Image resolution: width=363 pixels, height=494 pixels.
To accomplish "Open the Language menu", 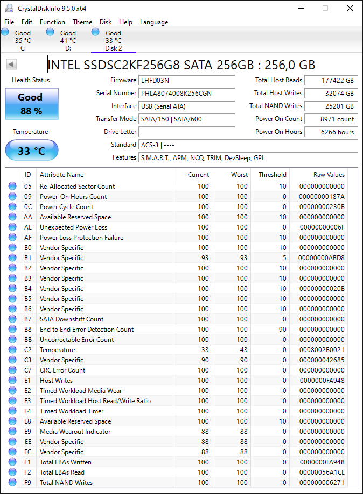I will coord(154,22).
